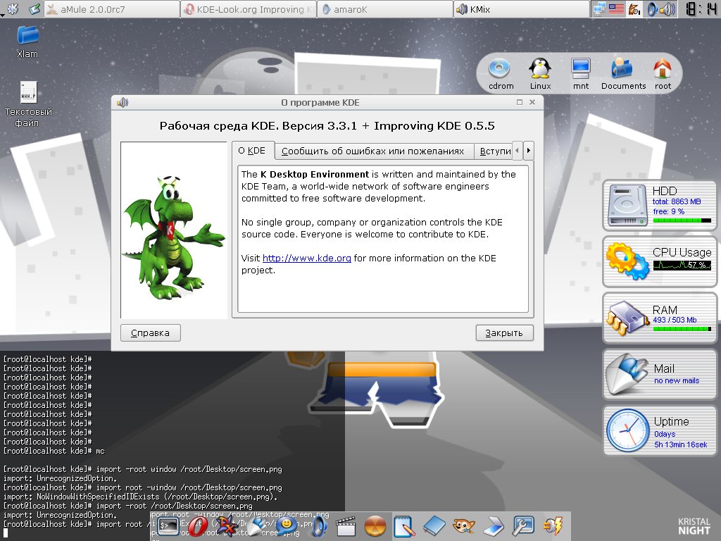Viewport: 721px width, 541px height.
Task: Switch to the amaroK taskbar entry
Action: pos(385,9)
